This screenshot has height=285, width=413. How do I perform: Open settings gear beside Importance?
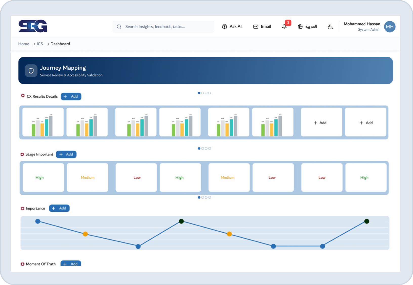[22, 208]
